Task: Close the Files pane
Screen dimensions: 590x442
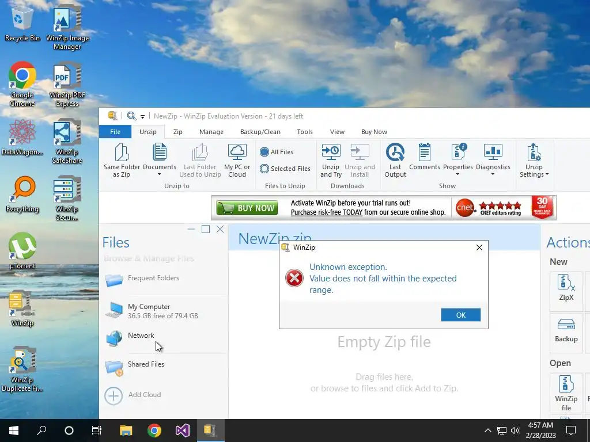Action: (x=220, y=229)
